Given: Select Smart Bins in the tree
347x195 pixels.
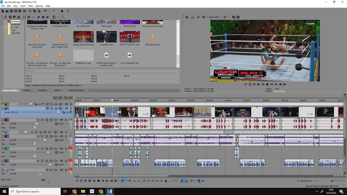Looking at the screenshot, I should point(16,33).
